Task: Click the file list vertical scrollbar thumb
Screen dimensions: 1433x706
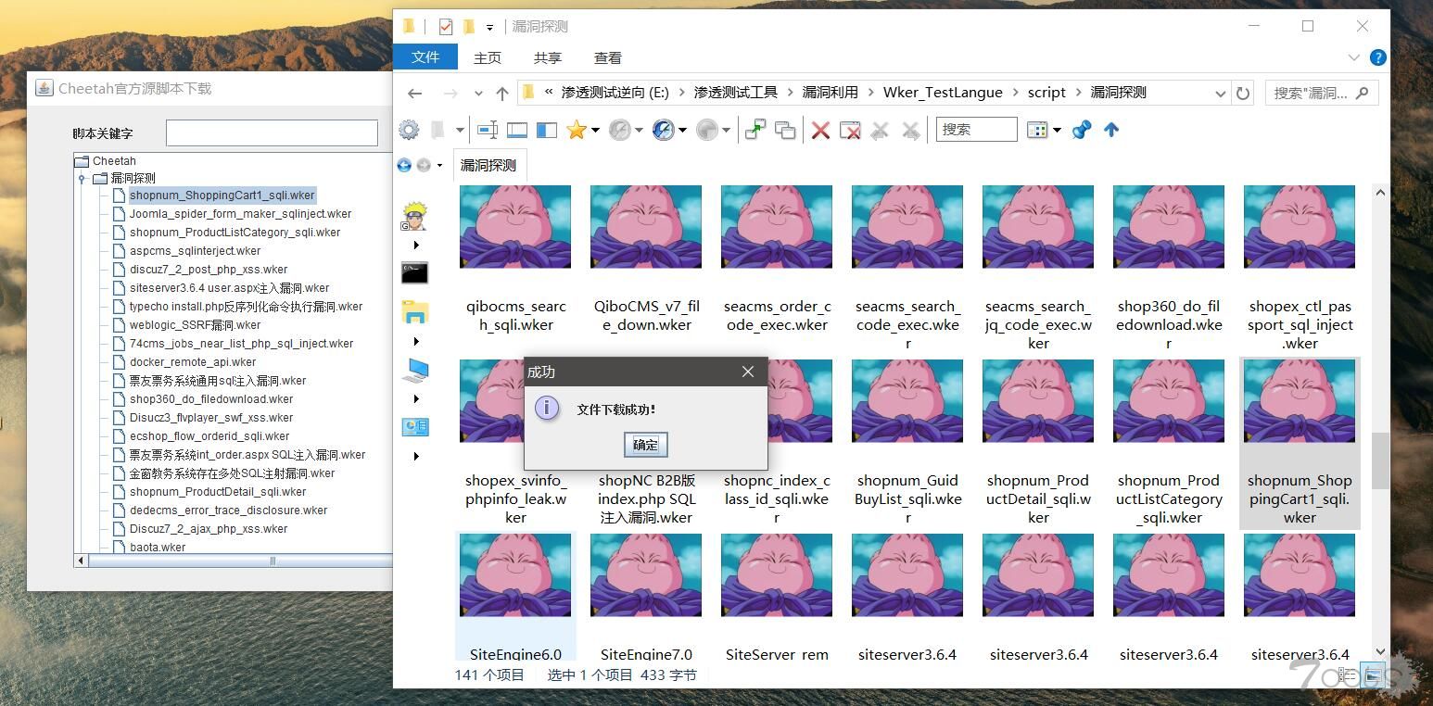Action: click(x=1380, y=460)
